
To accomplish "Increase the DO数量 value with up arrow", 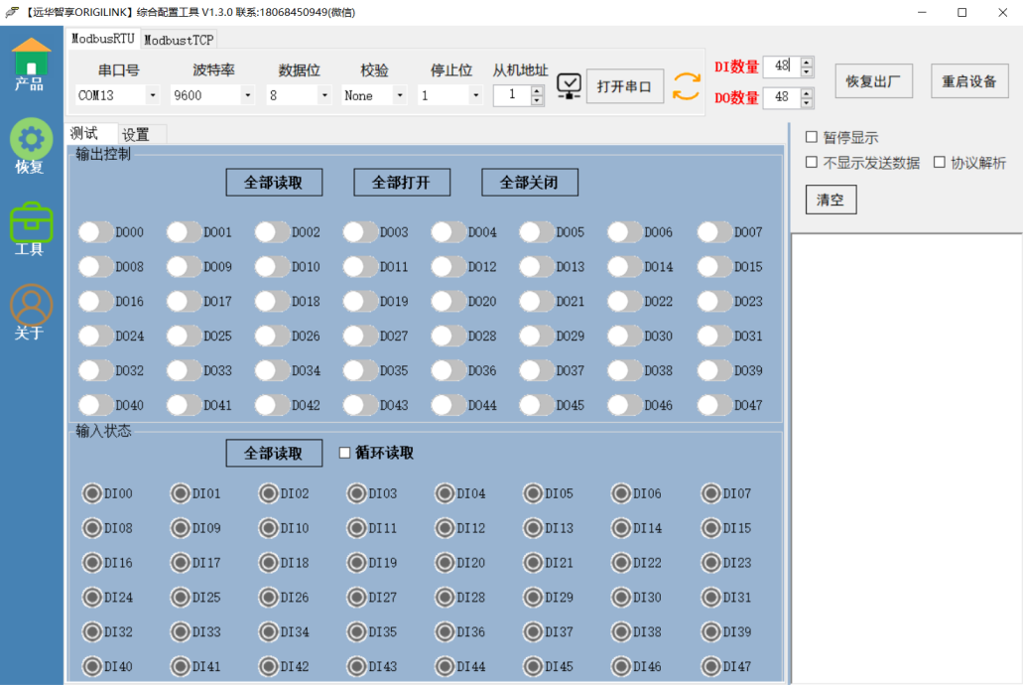I will [807, 92].
